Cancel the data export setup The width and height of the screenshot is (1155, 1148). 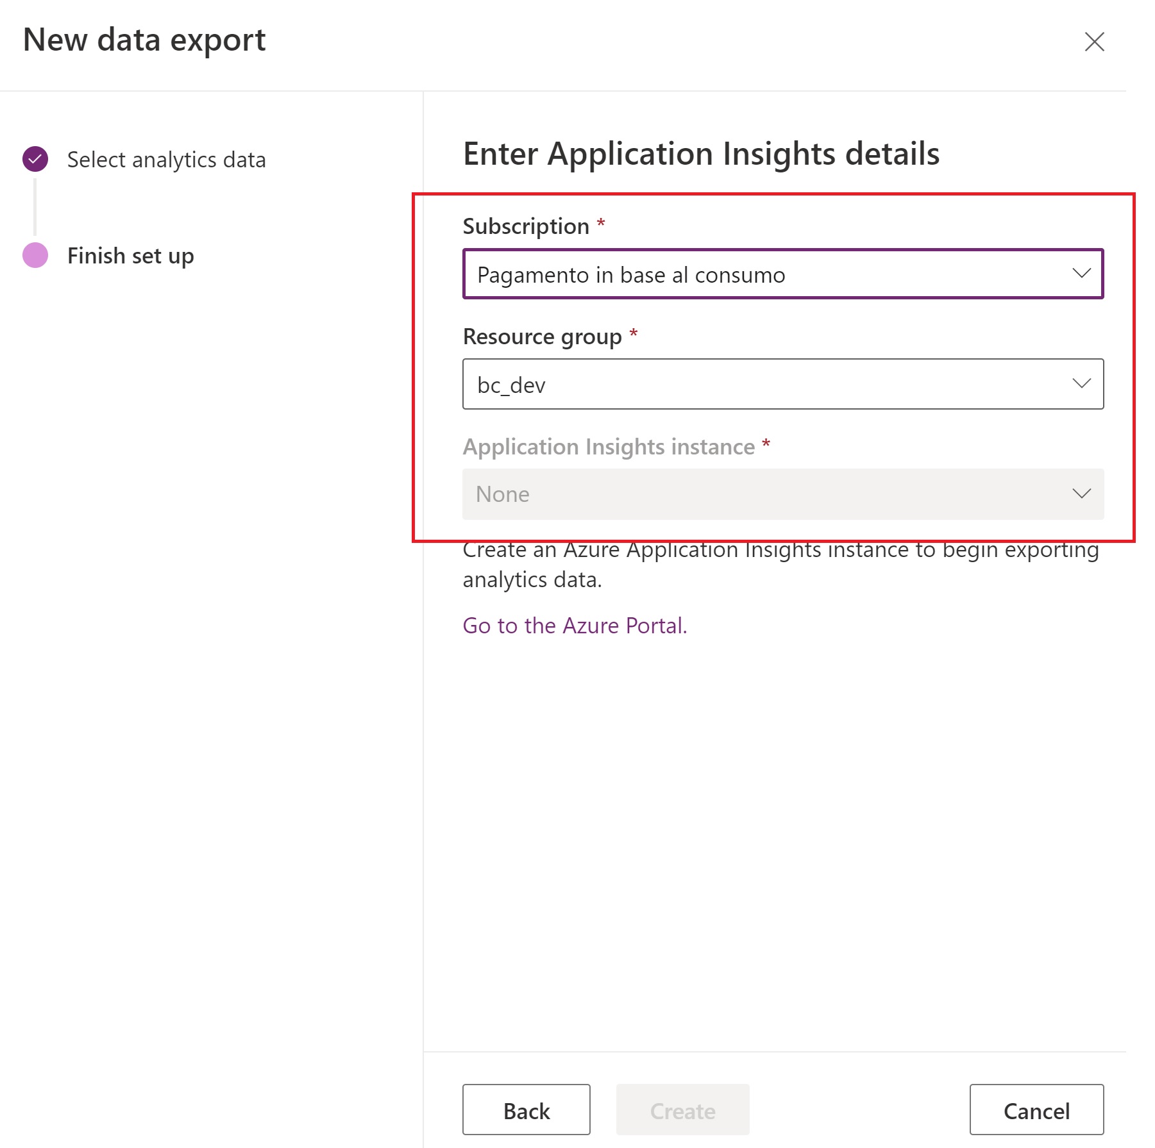coord(1036,1110)
